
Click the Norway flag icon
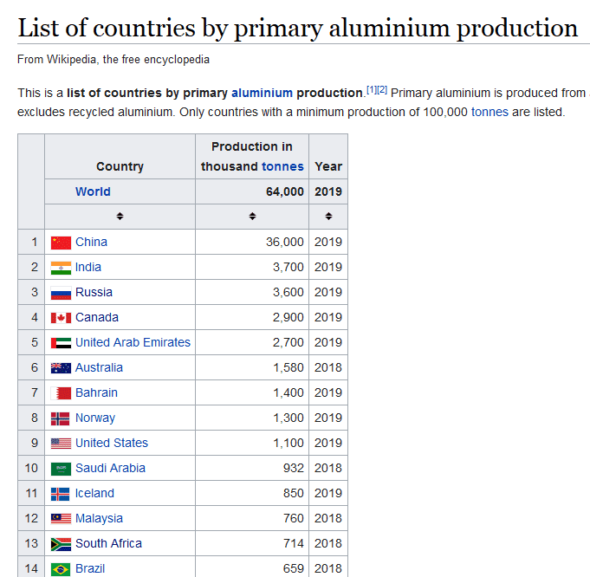tap(61, 418)
